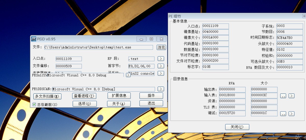Select optional header size field 00E0
306x140 pixels.
[x=290, y=62]
